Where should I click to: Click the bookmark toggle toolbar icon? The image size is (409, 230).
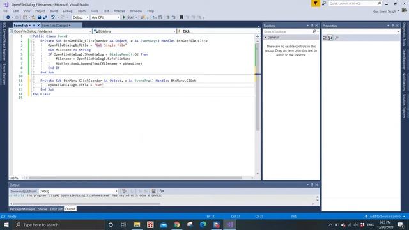tap(181, 17)
